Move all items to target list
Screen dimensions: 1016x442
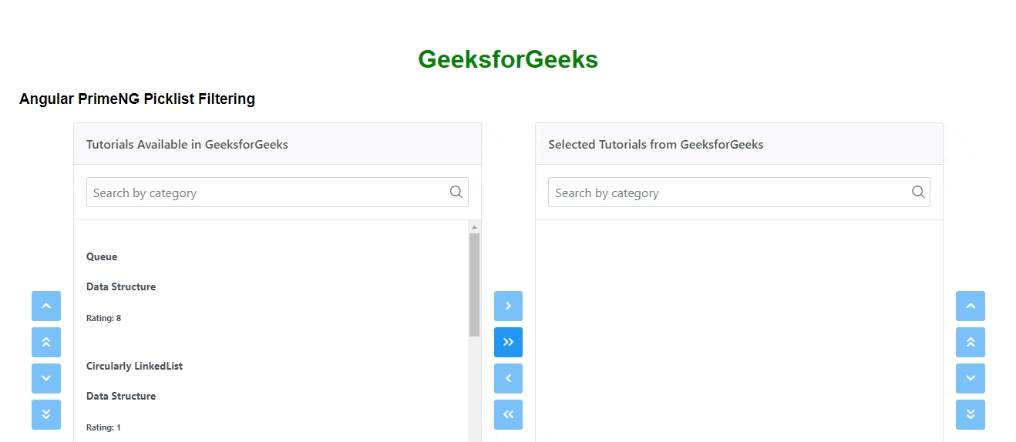point(508,342)
